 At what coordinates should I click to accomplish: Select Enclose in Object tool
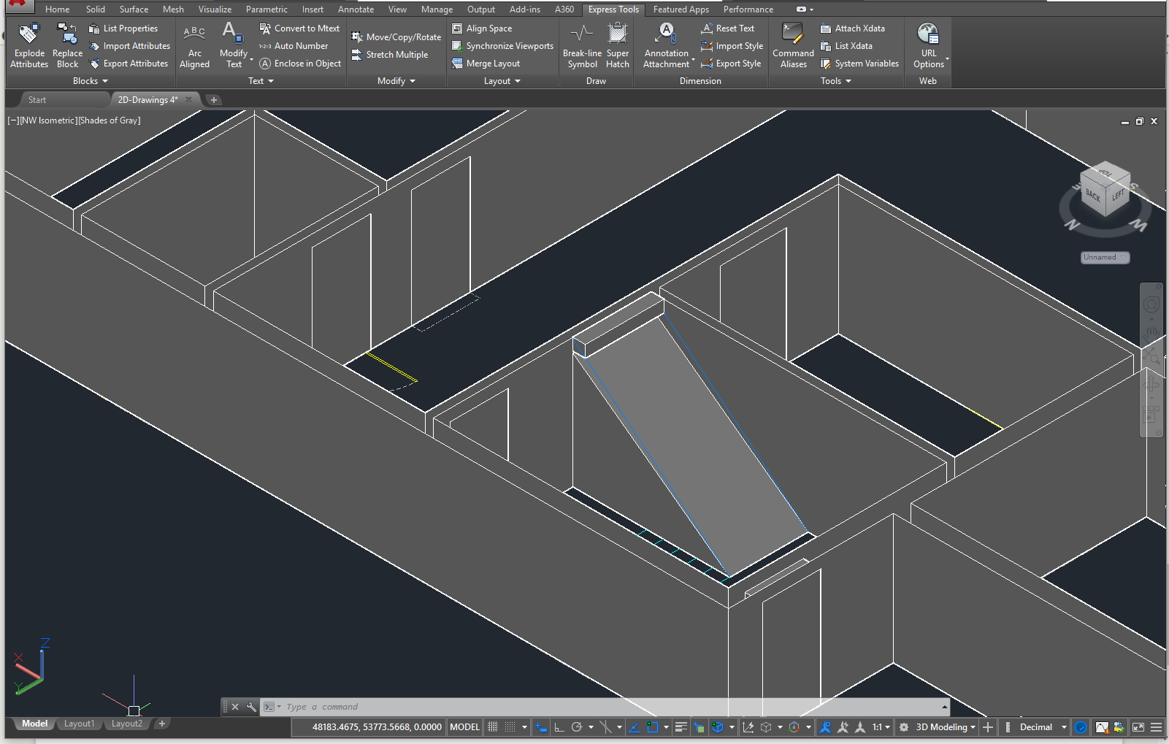click(x=300, y=64)
